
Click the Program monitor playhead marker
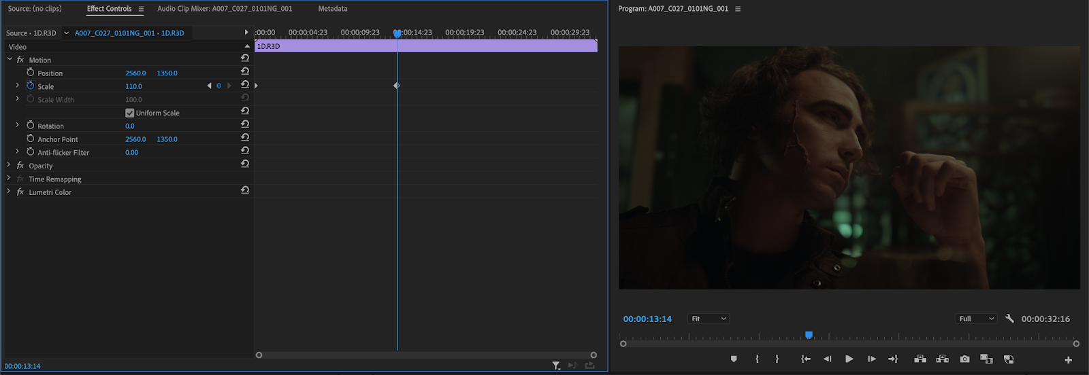point(809,335)
